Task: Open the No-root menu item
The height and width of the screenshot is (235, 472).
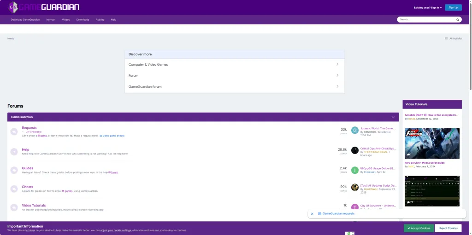Action: [x=51, y=19]
